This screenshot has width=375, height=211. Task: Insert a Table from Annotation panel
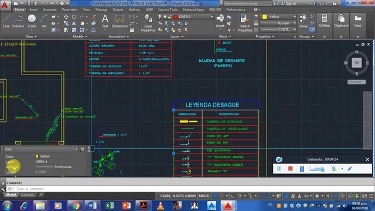click(x=132, y=30)
